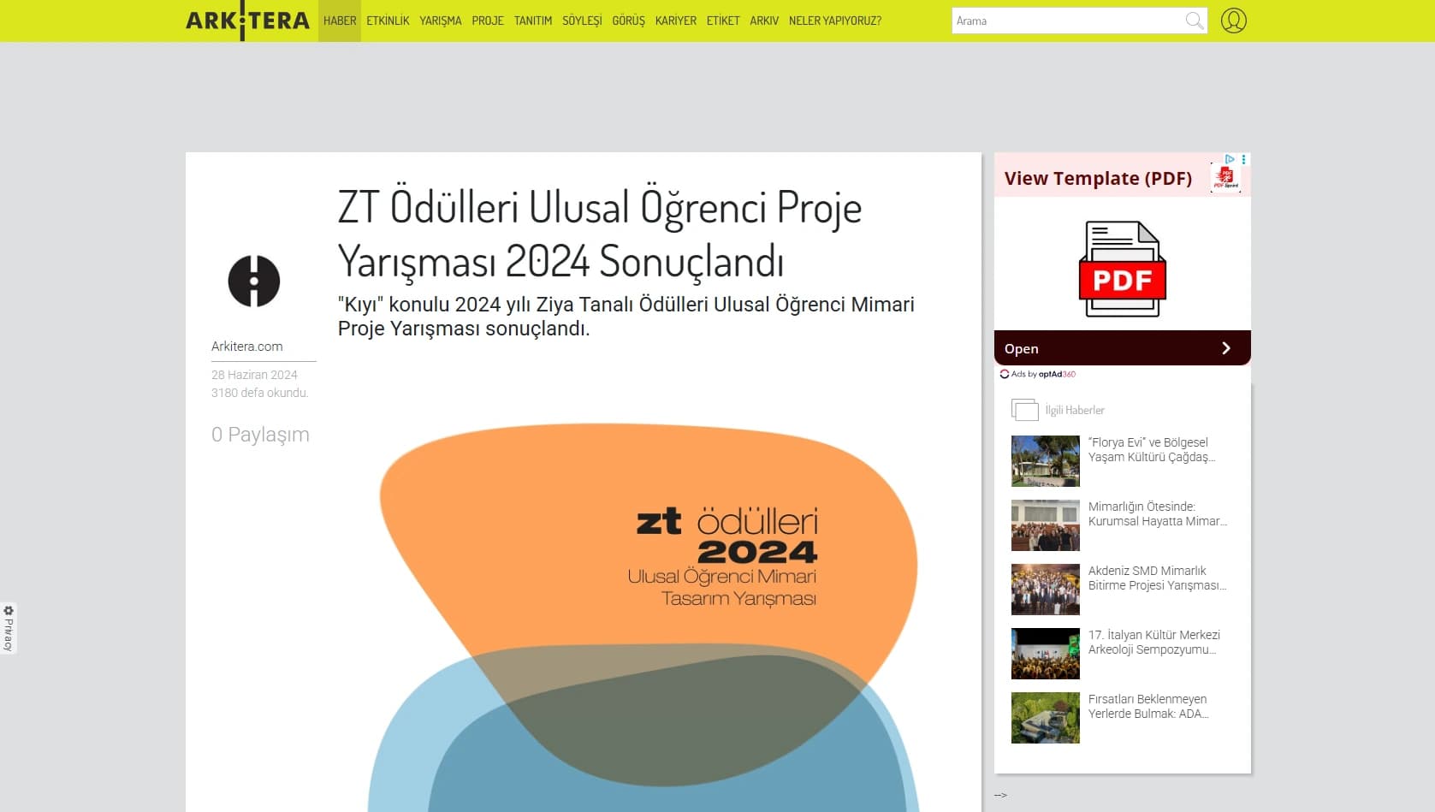Open the SÖYLEŞİ section

582,21
